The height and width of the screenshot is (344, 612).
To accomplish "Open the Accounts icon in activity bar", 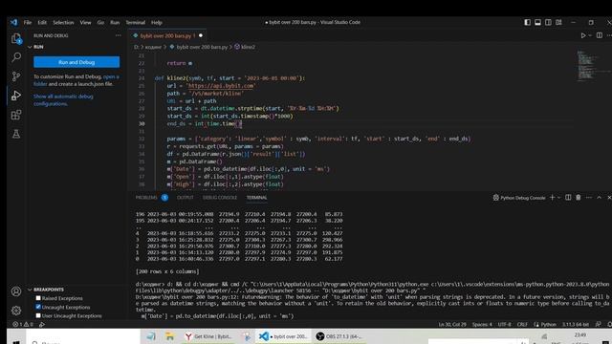I will tap(16, 291).
